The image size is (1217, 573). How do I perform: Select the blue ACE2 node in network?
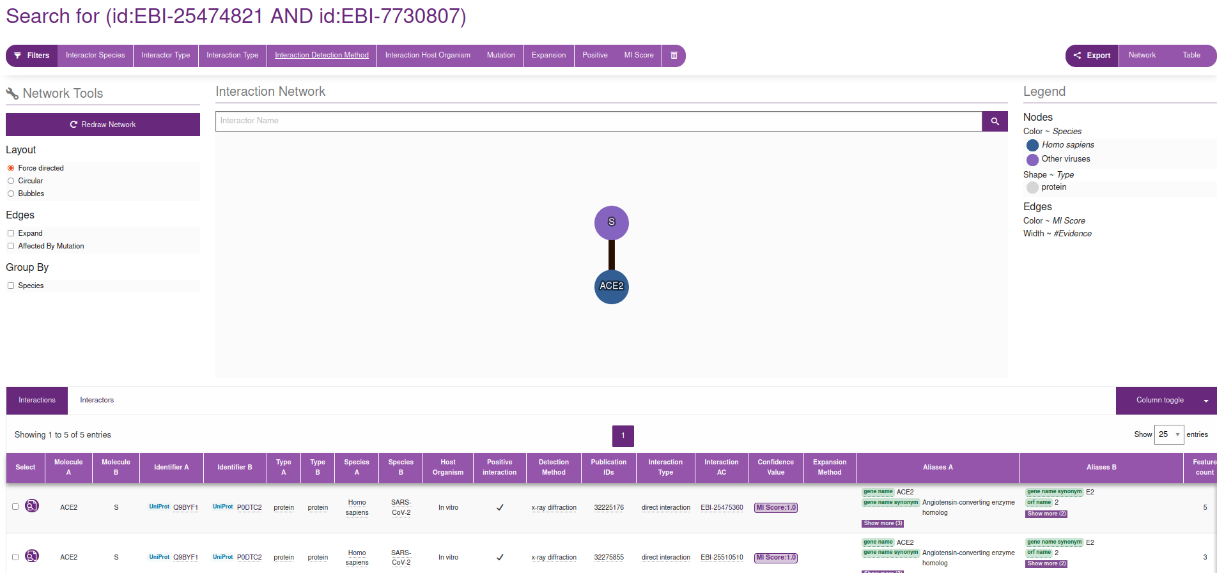[x=611, y=286]
